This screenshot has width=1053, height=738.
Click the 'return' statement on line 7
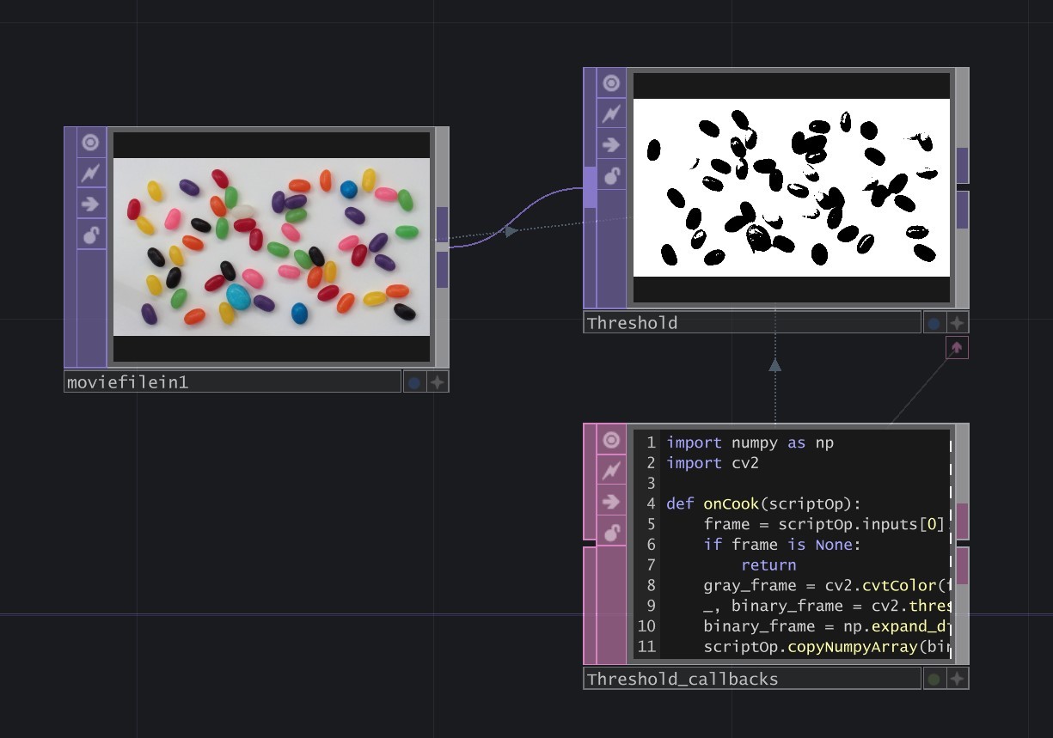[768, 565]
